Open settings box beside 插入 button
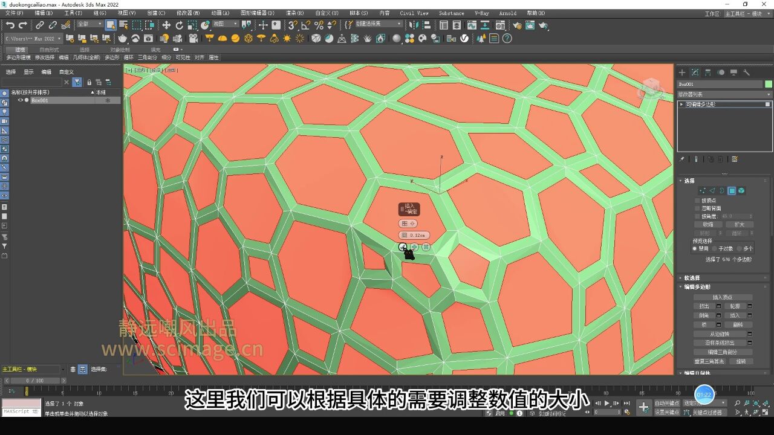Image resolution: width=774 pixels, height=435 pixels. 750,315
